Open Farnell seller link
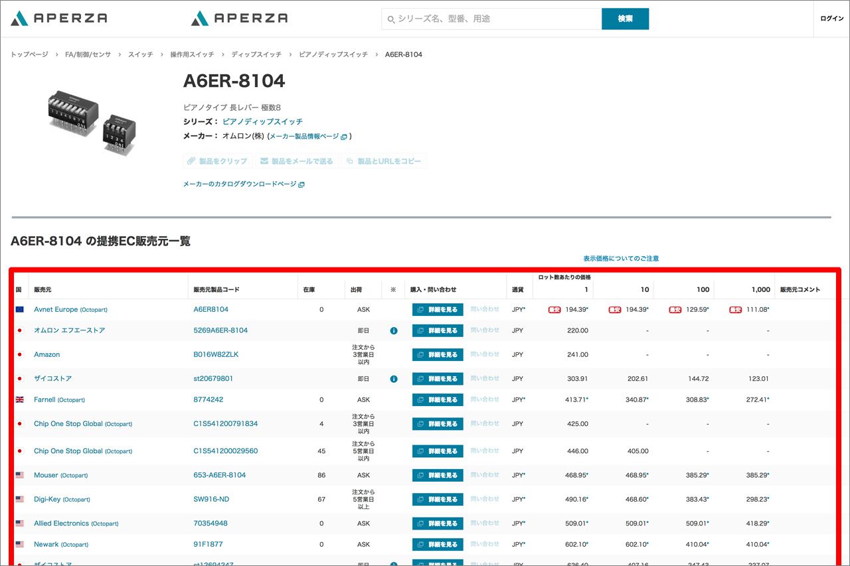Viewport: 850px width, 566px height. tap(59, 399)
